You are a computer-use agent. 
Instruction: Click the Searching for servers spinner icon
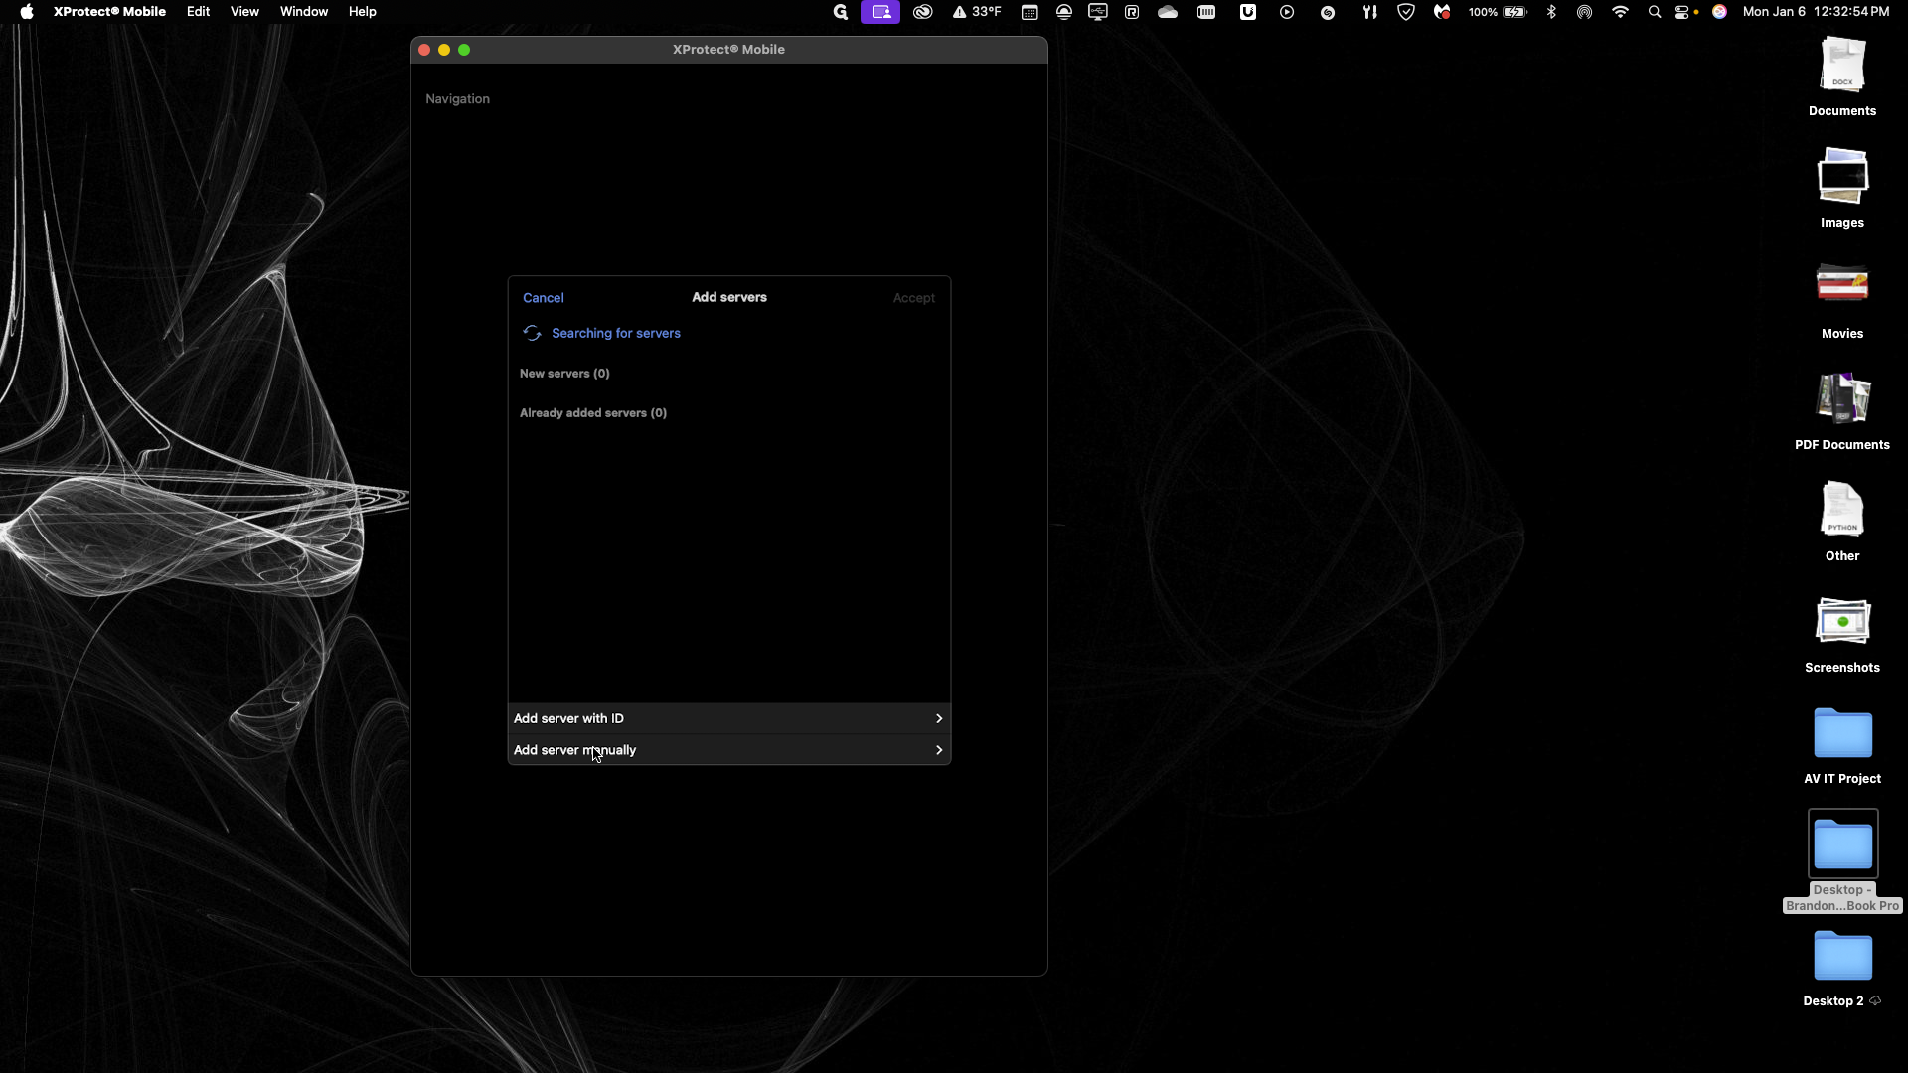pyautogui.click(x=532, y=333)
